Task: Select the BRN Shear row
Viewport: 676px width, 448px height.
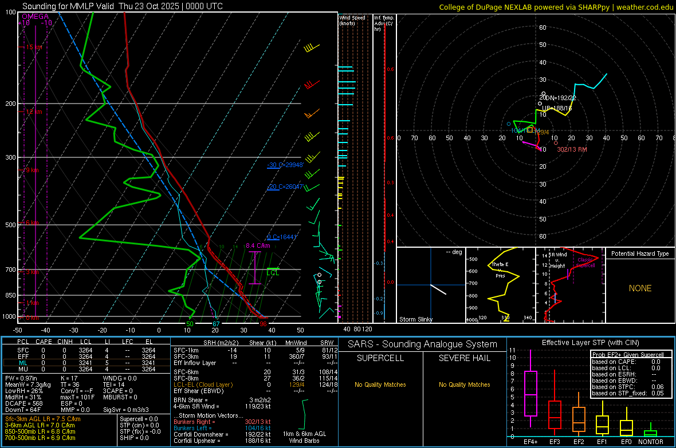Action: tap(222, 400)
